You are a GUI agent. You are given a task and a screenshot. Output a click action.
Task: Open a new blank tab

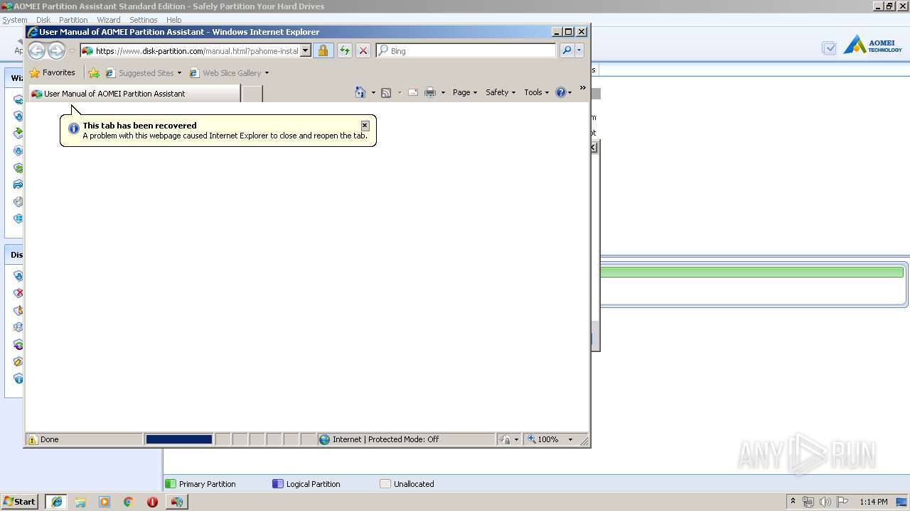(x=252, y=93)
